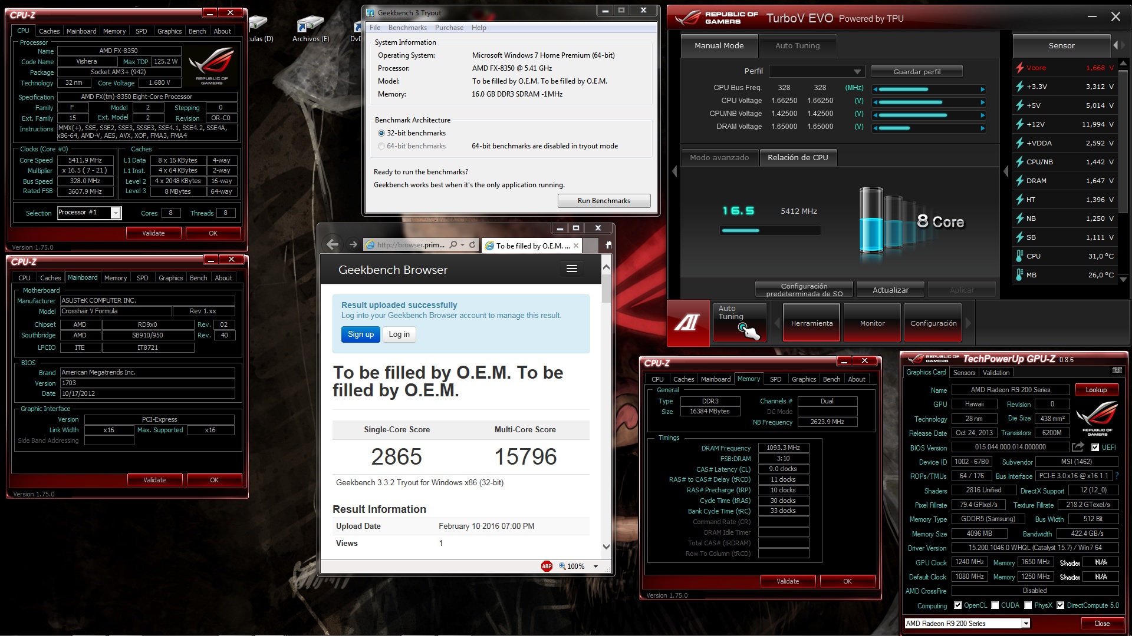This screenshot has width=1132, height=636.
Task: Click the MB temperature thermometer icon
Action: pos(1019,275)
